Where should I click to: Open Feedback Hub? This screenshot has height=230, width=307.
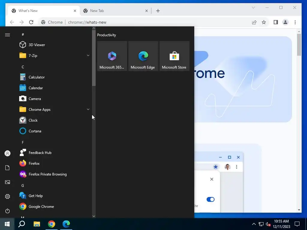pyautogui.click(x=55, y=152)
